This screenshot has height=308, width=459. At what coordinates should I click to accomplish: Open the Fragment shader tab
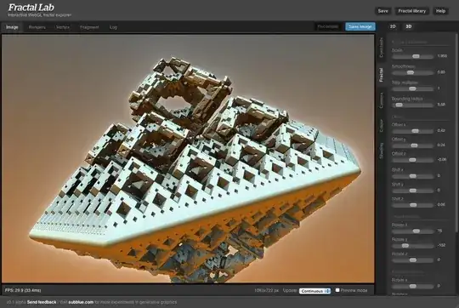click(89, 27)
